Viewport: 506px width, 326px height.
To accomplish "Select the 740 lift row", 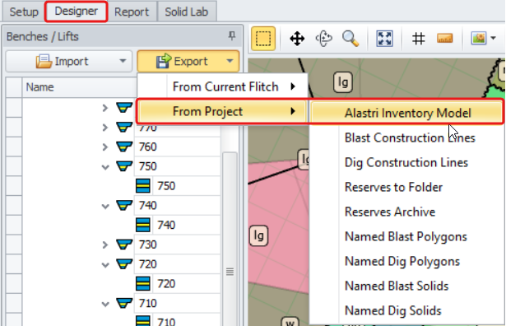I will pyautogui.click(x=178, y=225).
